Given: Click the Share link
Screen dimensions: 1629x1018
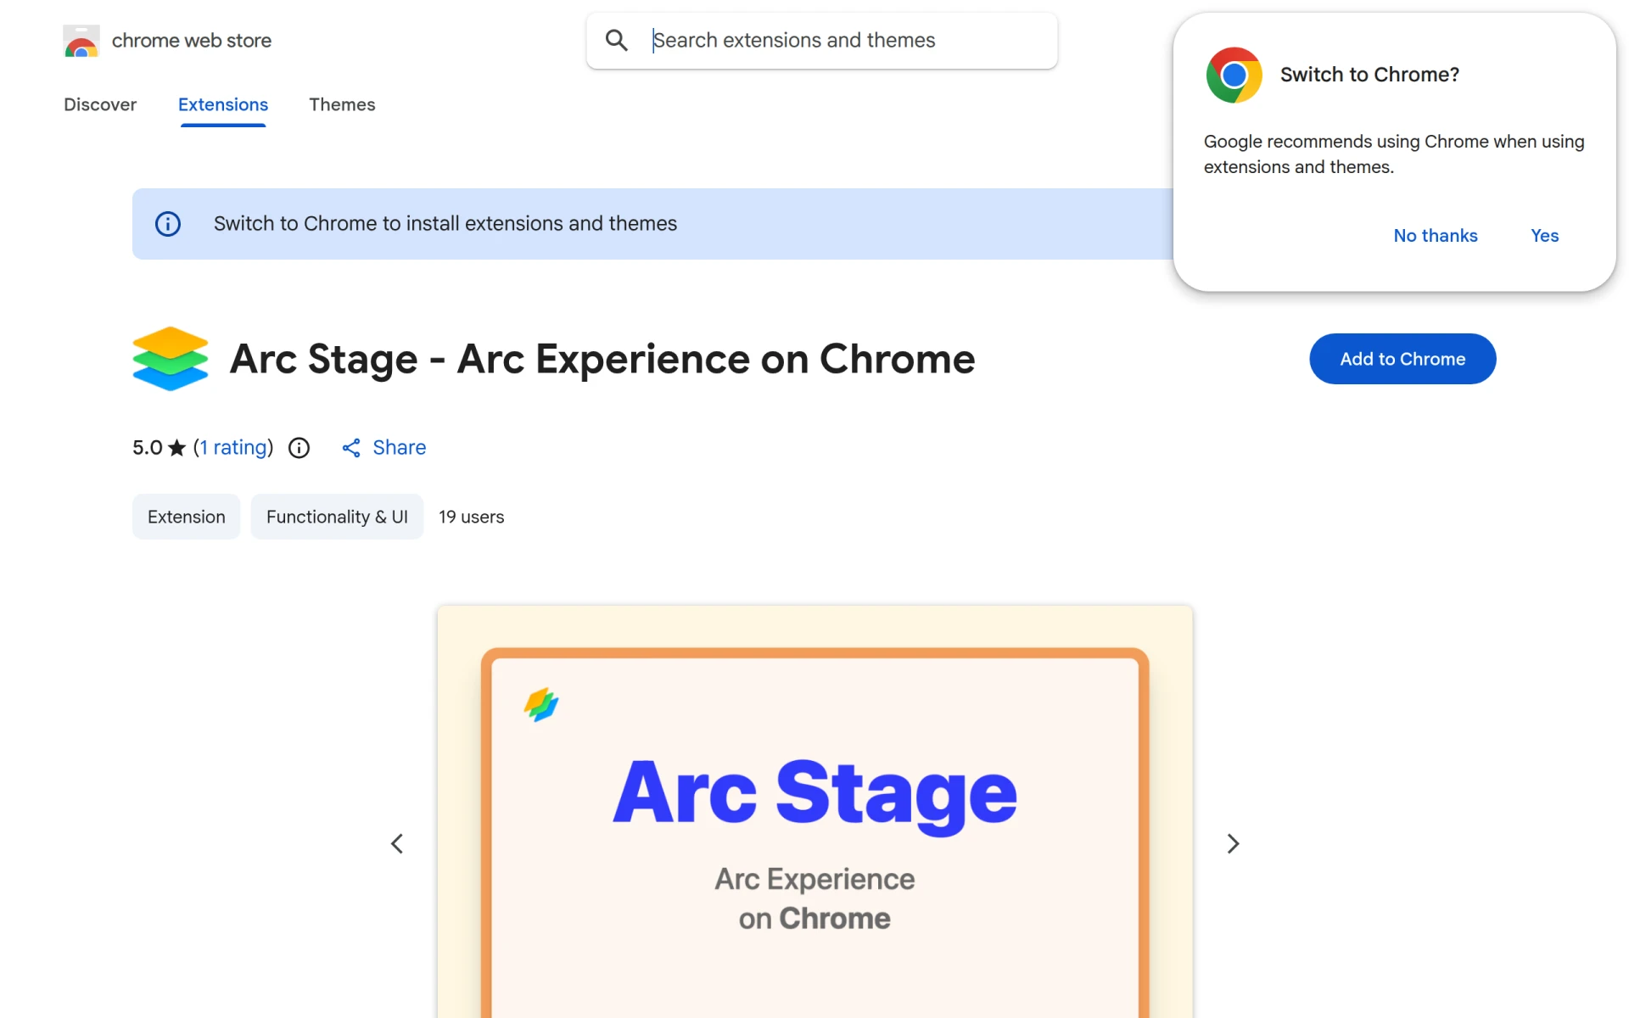Looking at the screenshot, I should pos(400,448).
